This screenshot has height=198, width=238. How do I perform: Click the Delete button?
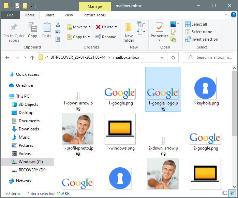(105, 27)
